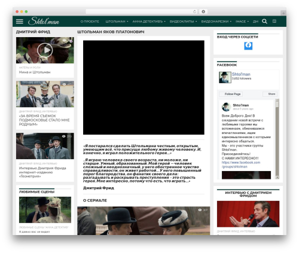Viewport: 299px width, 253px height.
Task: Click thumbnail of three actors in costume
Action: 45,94
